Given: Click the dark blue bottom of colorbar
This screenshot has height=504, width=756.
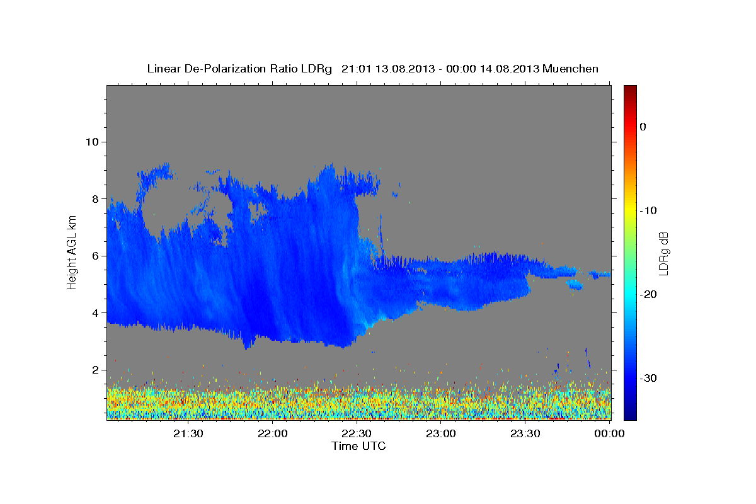Looking at the screenshot, I should click(x=630, y=415).
